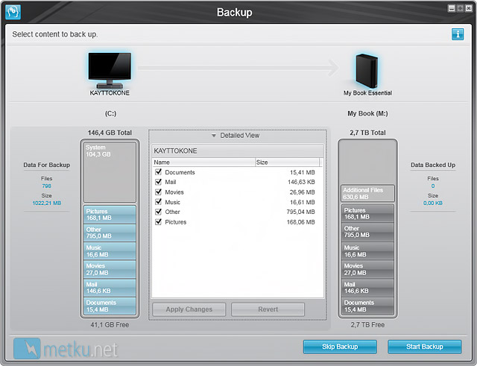
Task: Click the 15,41 MB size value
Action: (302, 172)
